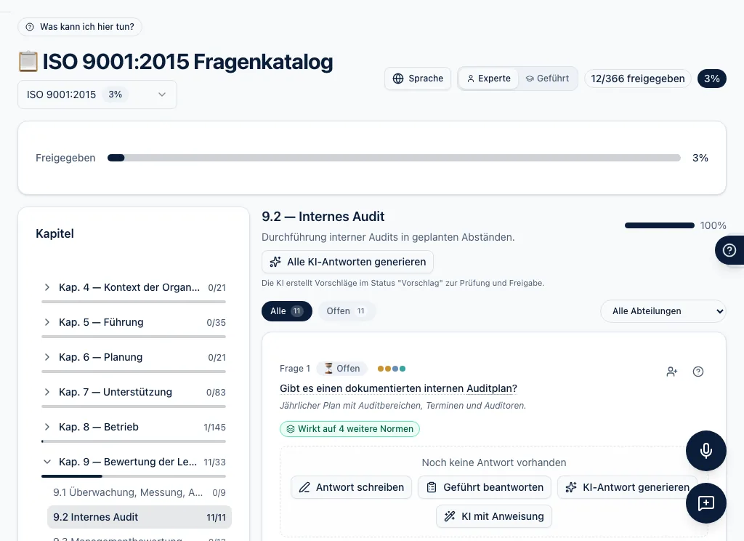Open the ISO 9001:2015 standard selector
744x541 pixels.
(97, 95)
